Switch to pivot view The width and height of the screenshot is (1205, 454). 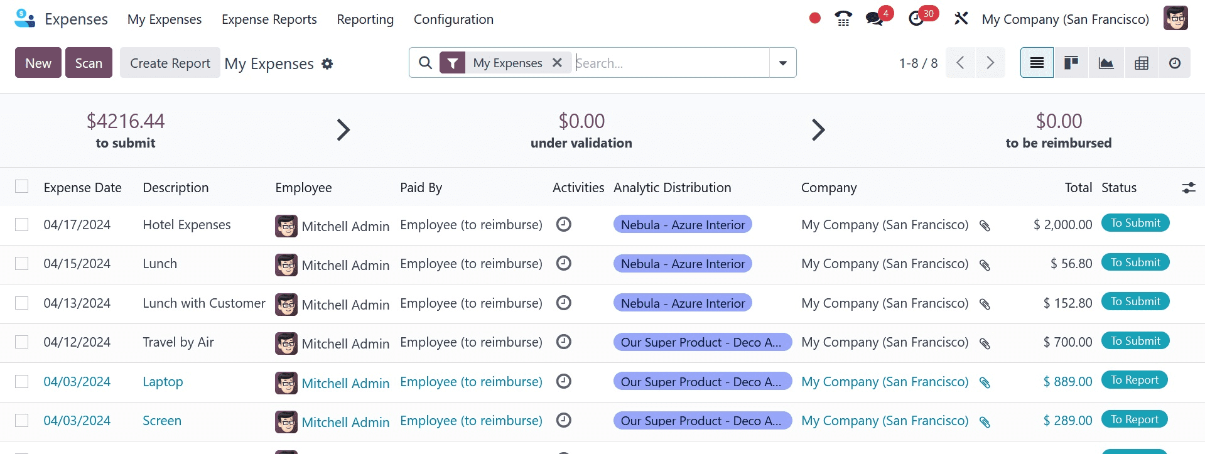coord(1142,63)
